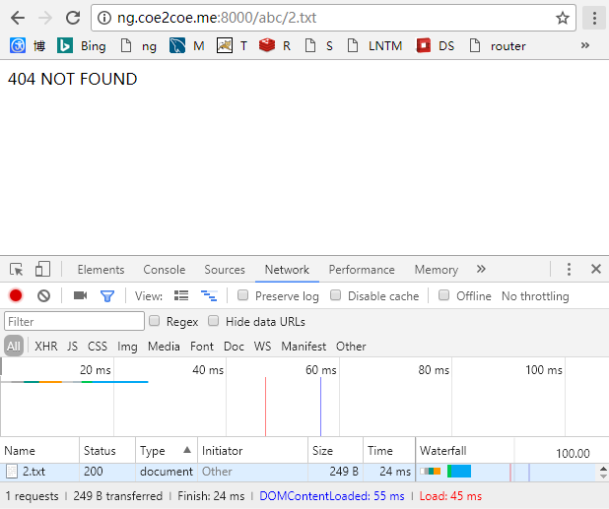Select the Network tab
The height and width of the screenshot is (509, 609).
click(287, 269)
